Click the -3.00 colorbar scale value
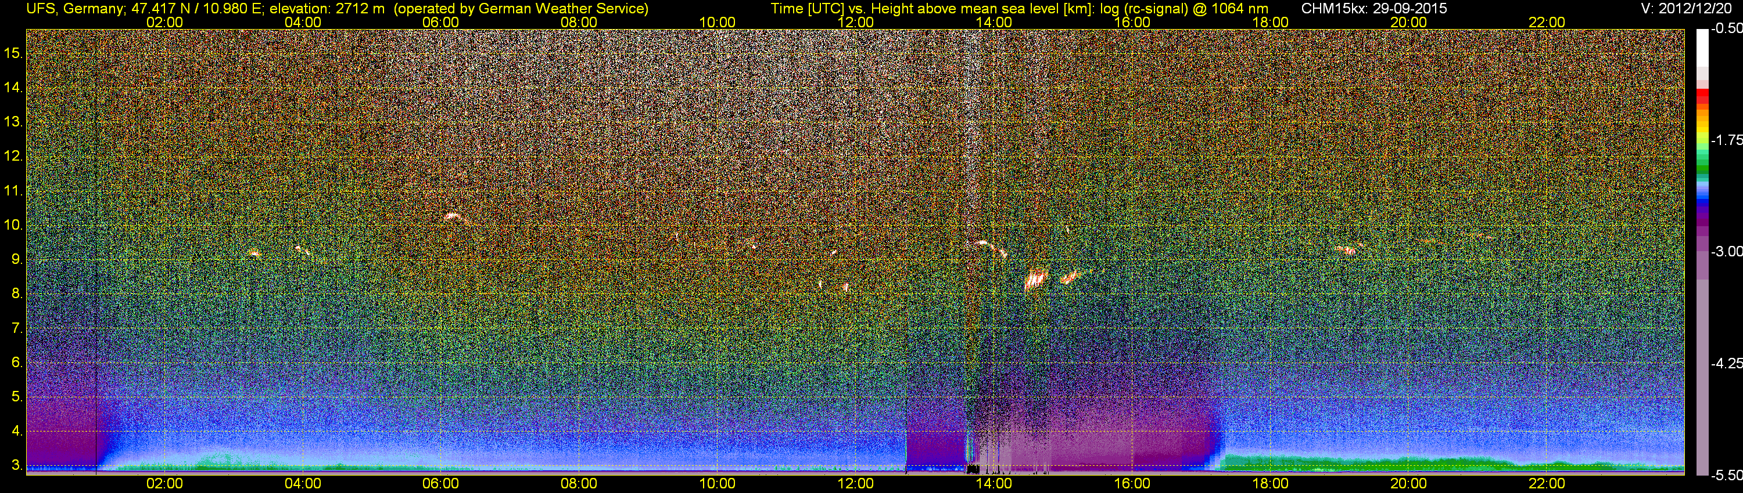Screen dimensions: 1743x493 pos(1726,251)
